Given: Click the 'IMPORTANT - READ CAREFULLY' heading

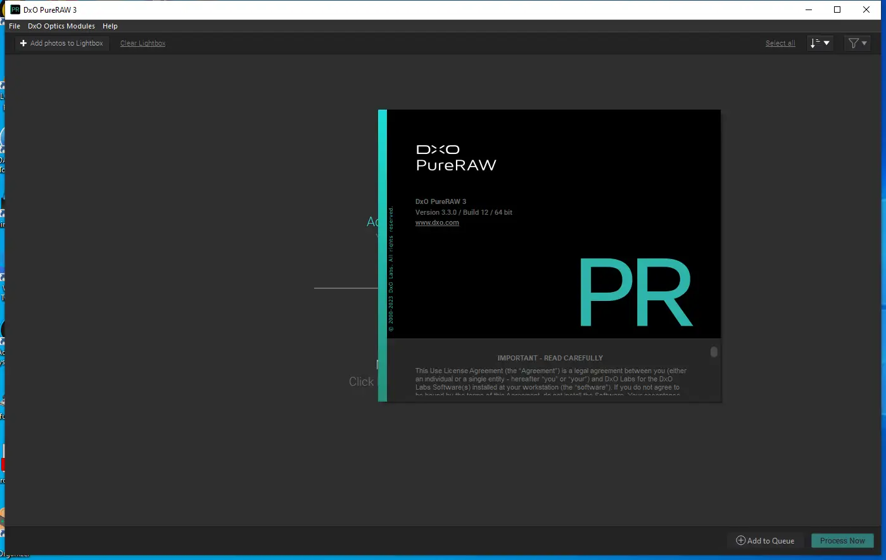Looking at the screenshot, I should coord(550,358).
